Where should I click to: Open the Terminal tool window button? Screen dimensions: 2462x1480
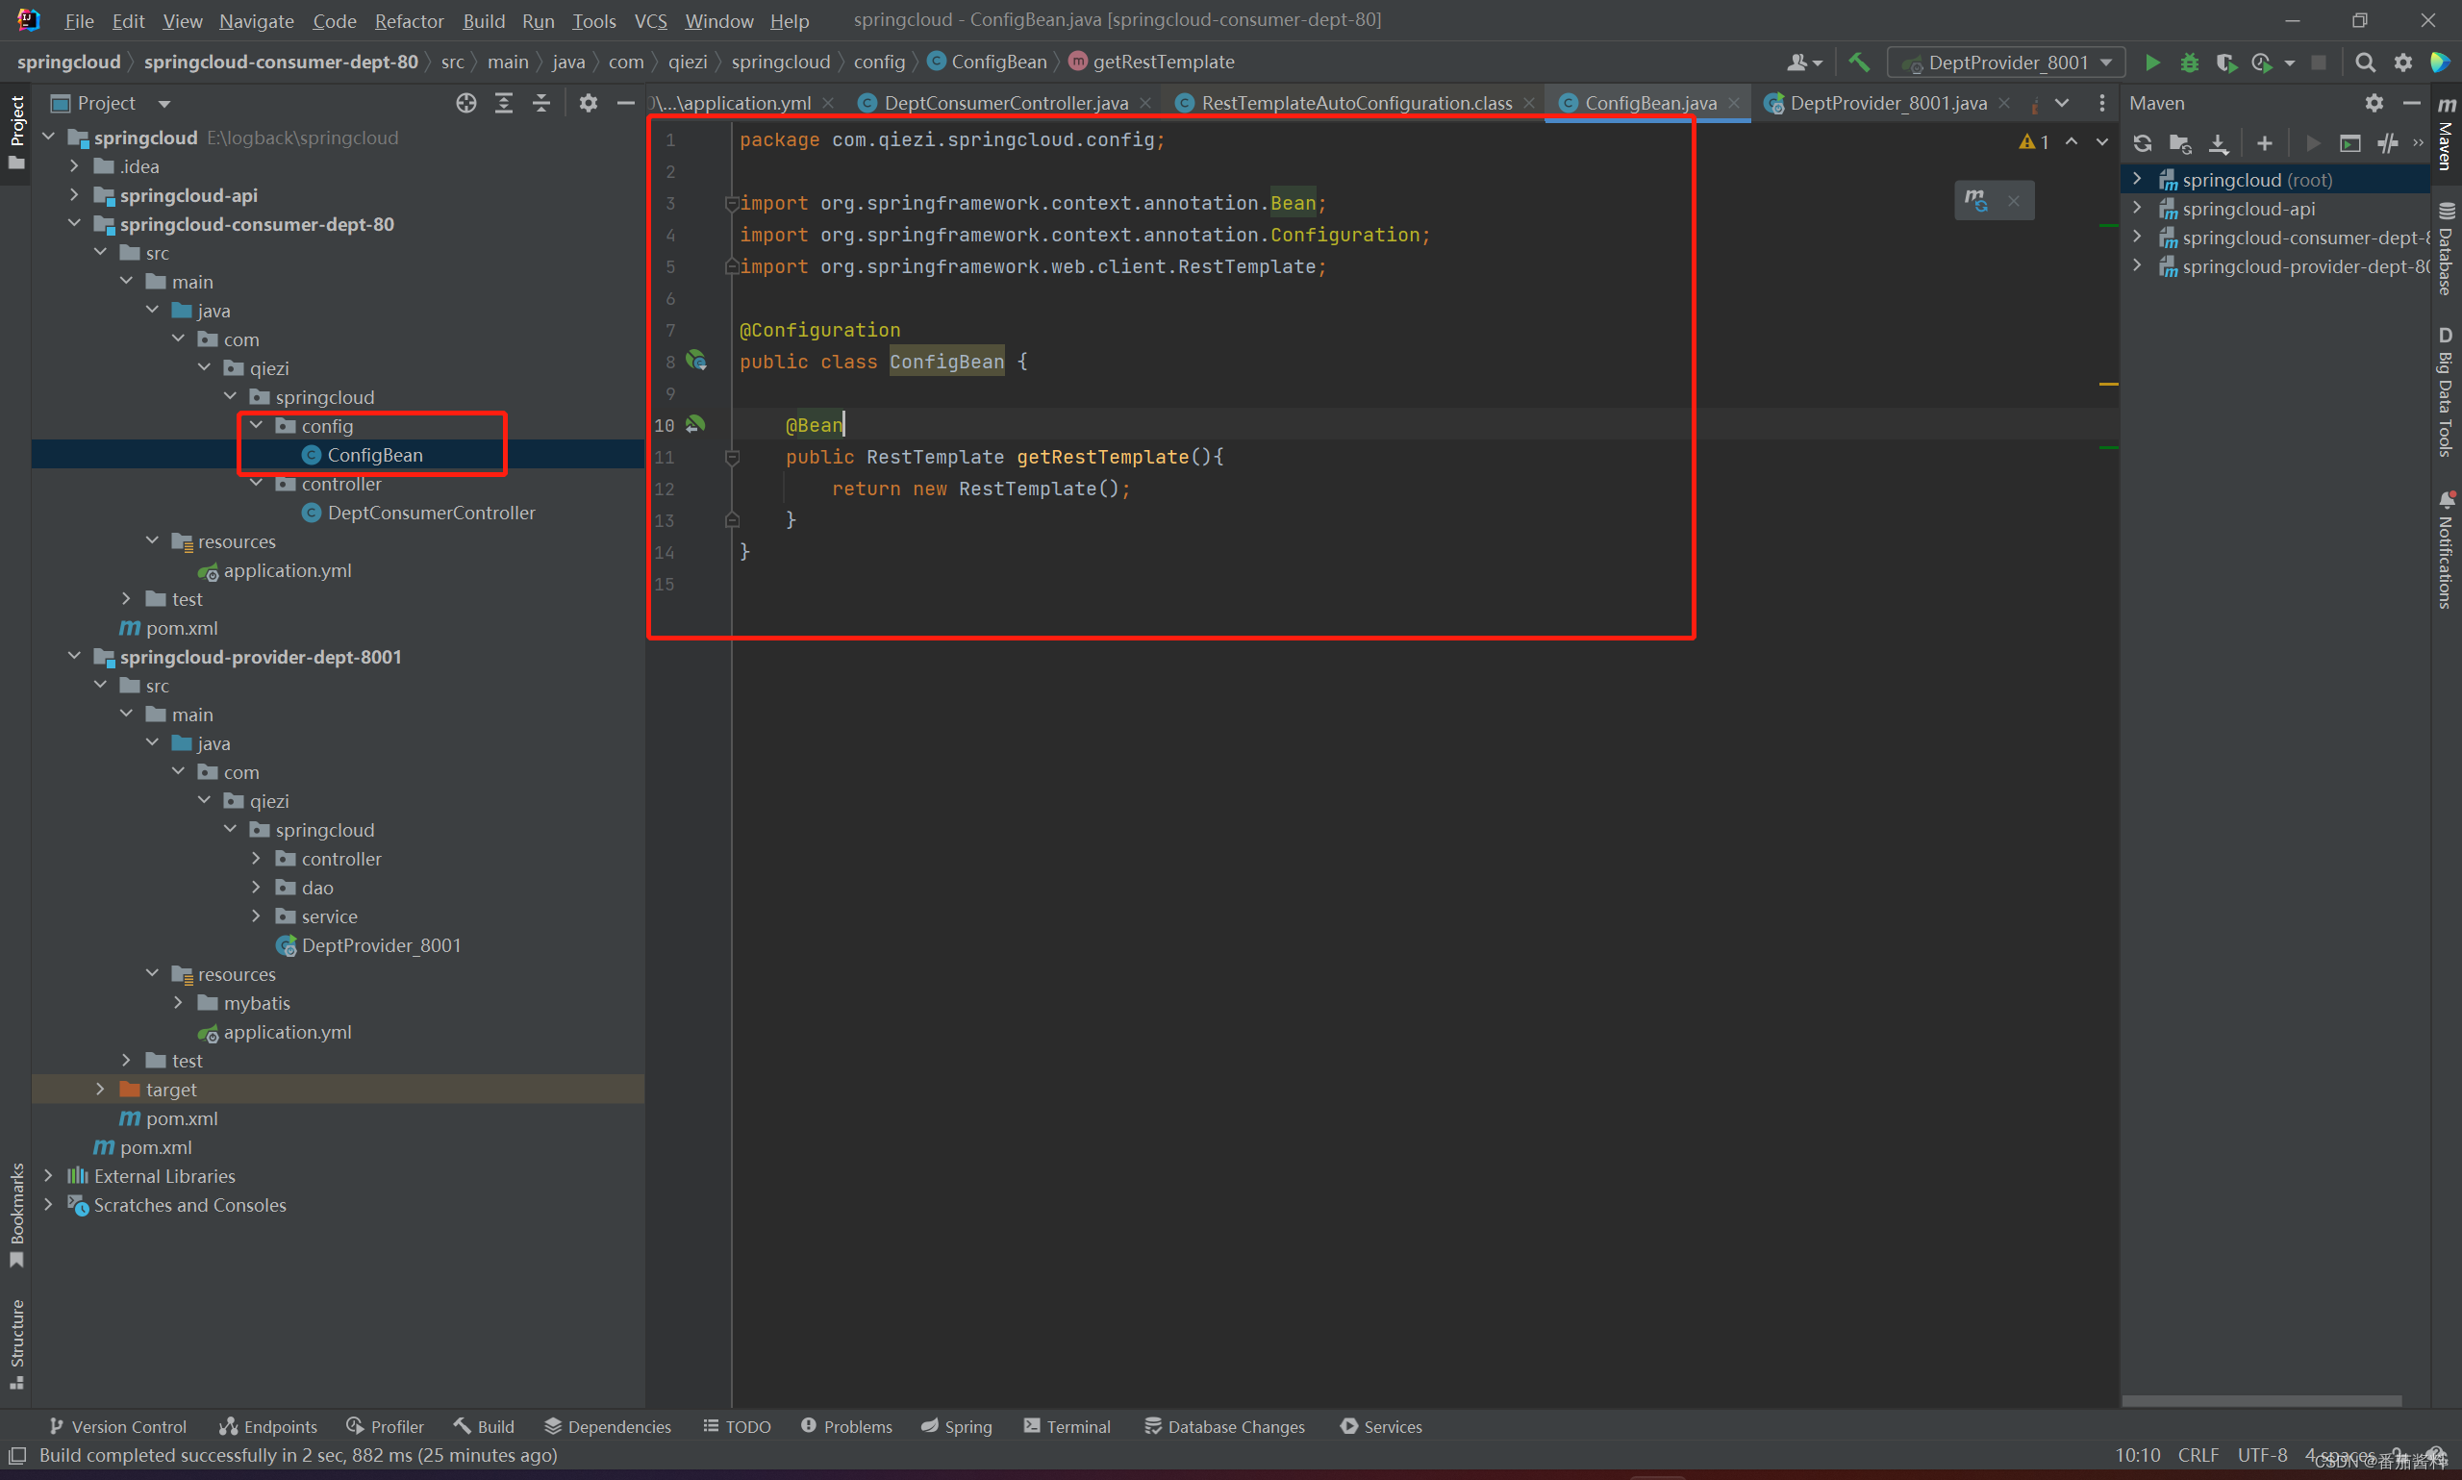point(1066,1426)
